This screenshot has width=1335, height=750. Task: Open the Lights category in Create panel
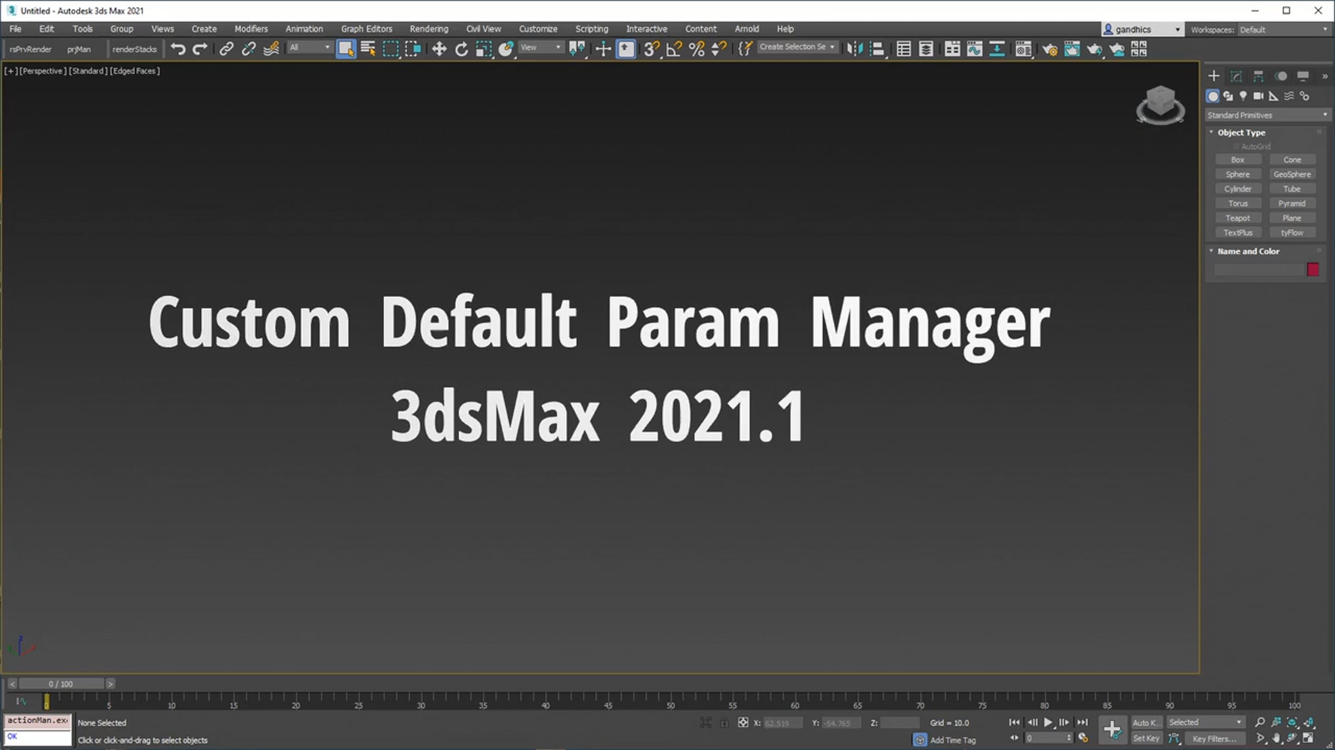pos(1243,96)
